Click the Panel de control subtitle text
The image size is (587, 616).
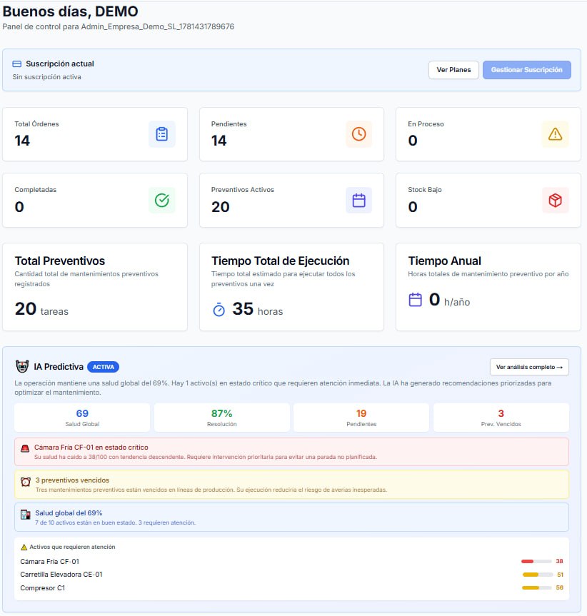click(119, 26)
